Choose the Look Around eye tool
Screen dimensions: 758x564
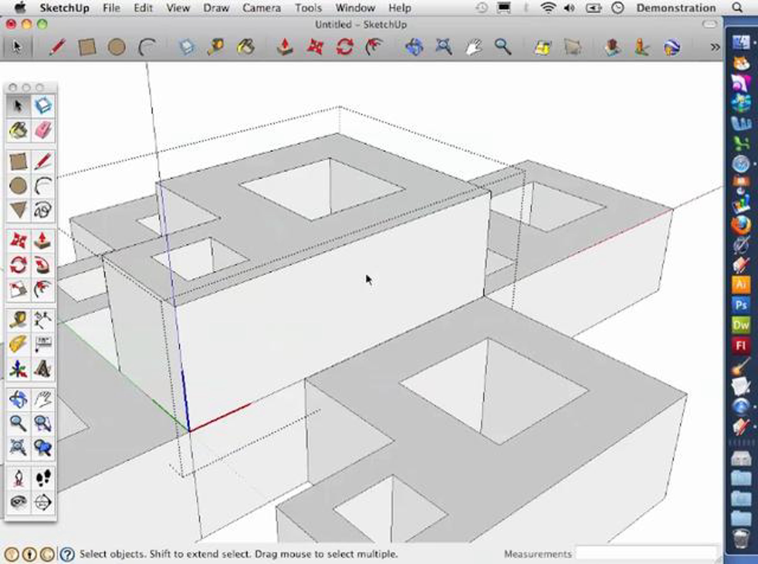point(18,502)
